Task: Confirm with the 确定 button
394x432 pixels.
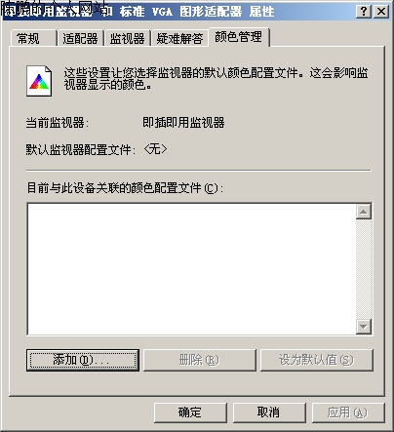Action: pos(190,412)
